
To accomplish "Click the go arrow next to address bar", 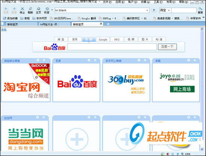I will pos(154,10).
